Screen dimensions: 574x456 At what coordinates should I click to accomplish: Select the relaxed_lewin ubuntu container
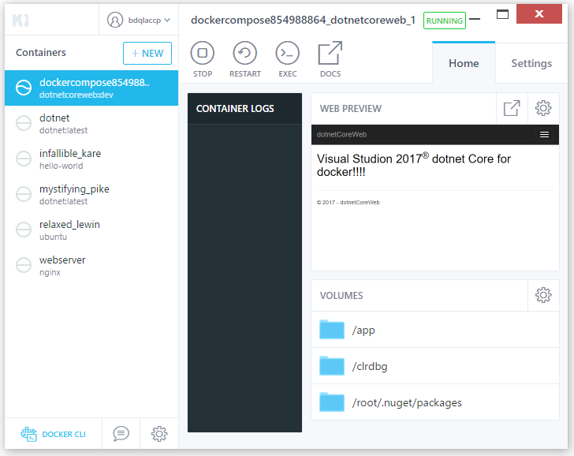tap(91, 230)
